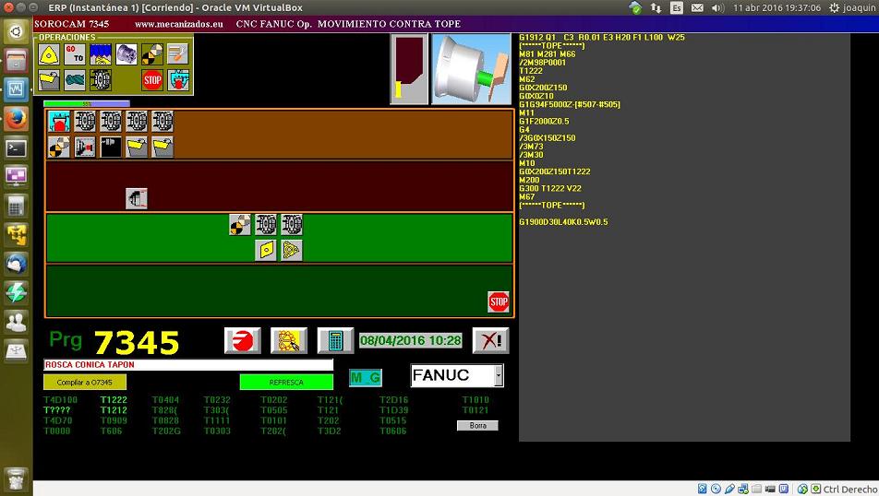The width and height of the screenshot is (879, 496).
Task: Click the green REFRESCA button
Action: 286,383
